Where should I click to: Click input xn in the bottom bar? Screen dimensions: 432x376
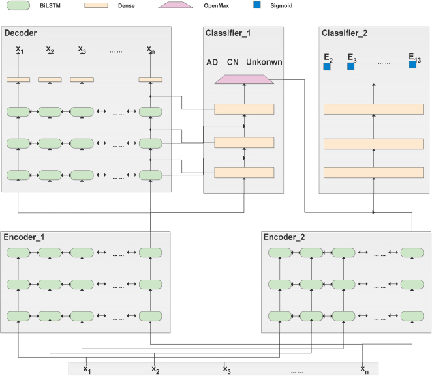365,369
